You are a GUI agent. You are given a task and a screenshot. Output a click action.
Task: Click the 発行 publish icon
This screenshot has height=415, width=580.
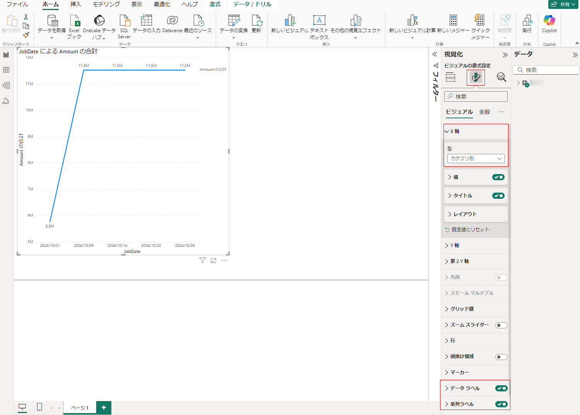coord(527,22)
